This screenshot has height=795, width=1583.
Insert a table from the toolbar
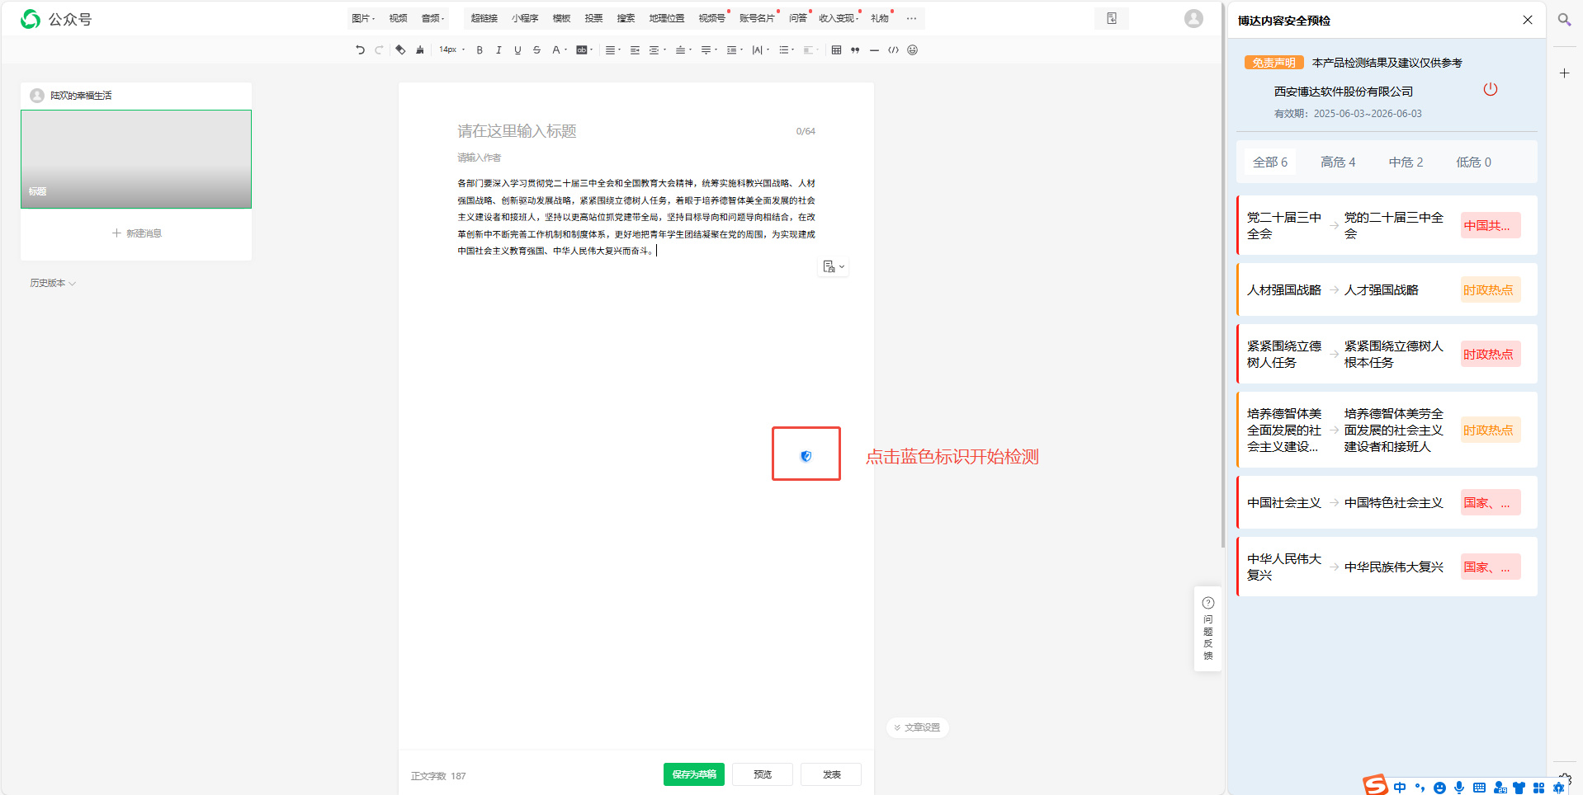point(836,50)
